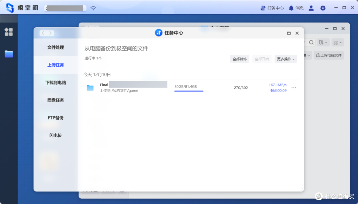Maximize the main 极空间 window
This screenshot has width=358, height=204.
[344, 8]
